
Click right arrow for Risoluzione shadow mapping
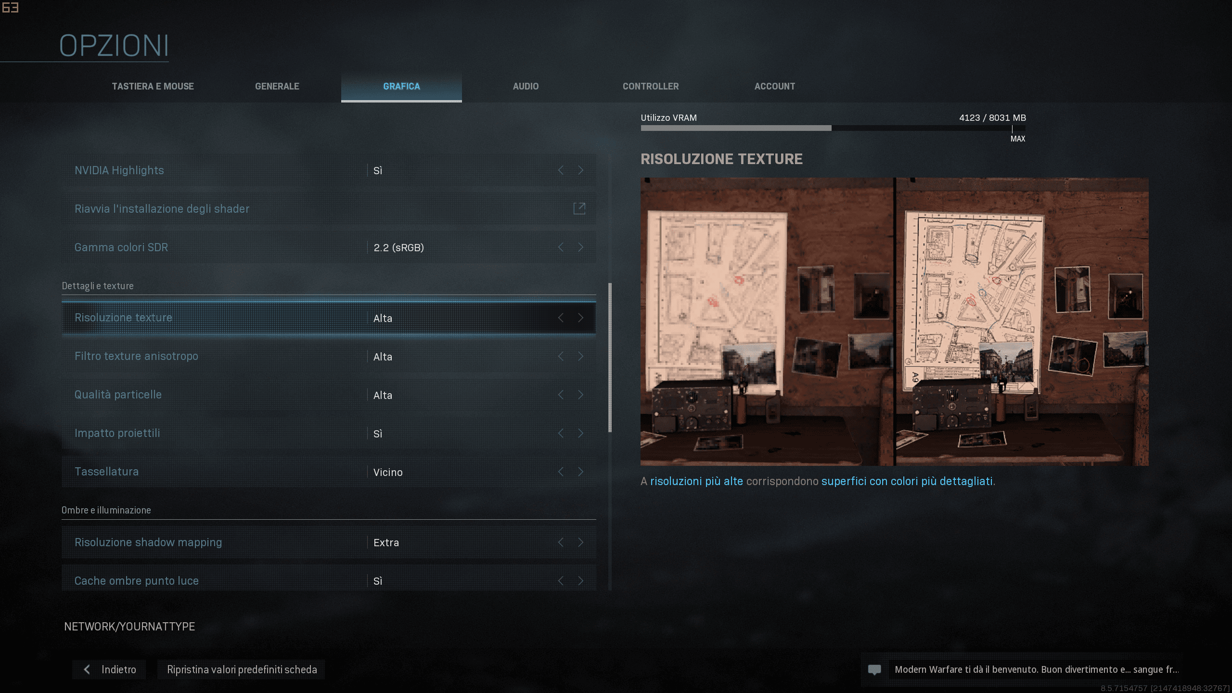(x=581, y=541)
